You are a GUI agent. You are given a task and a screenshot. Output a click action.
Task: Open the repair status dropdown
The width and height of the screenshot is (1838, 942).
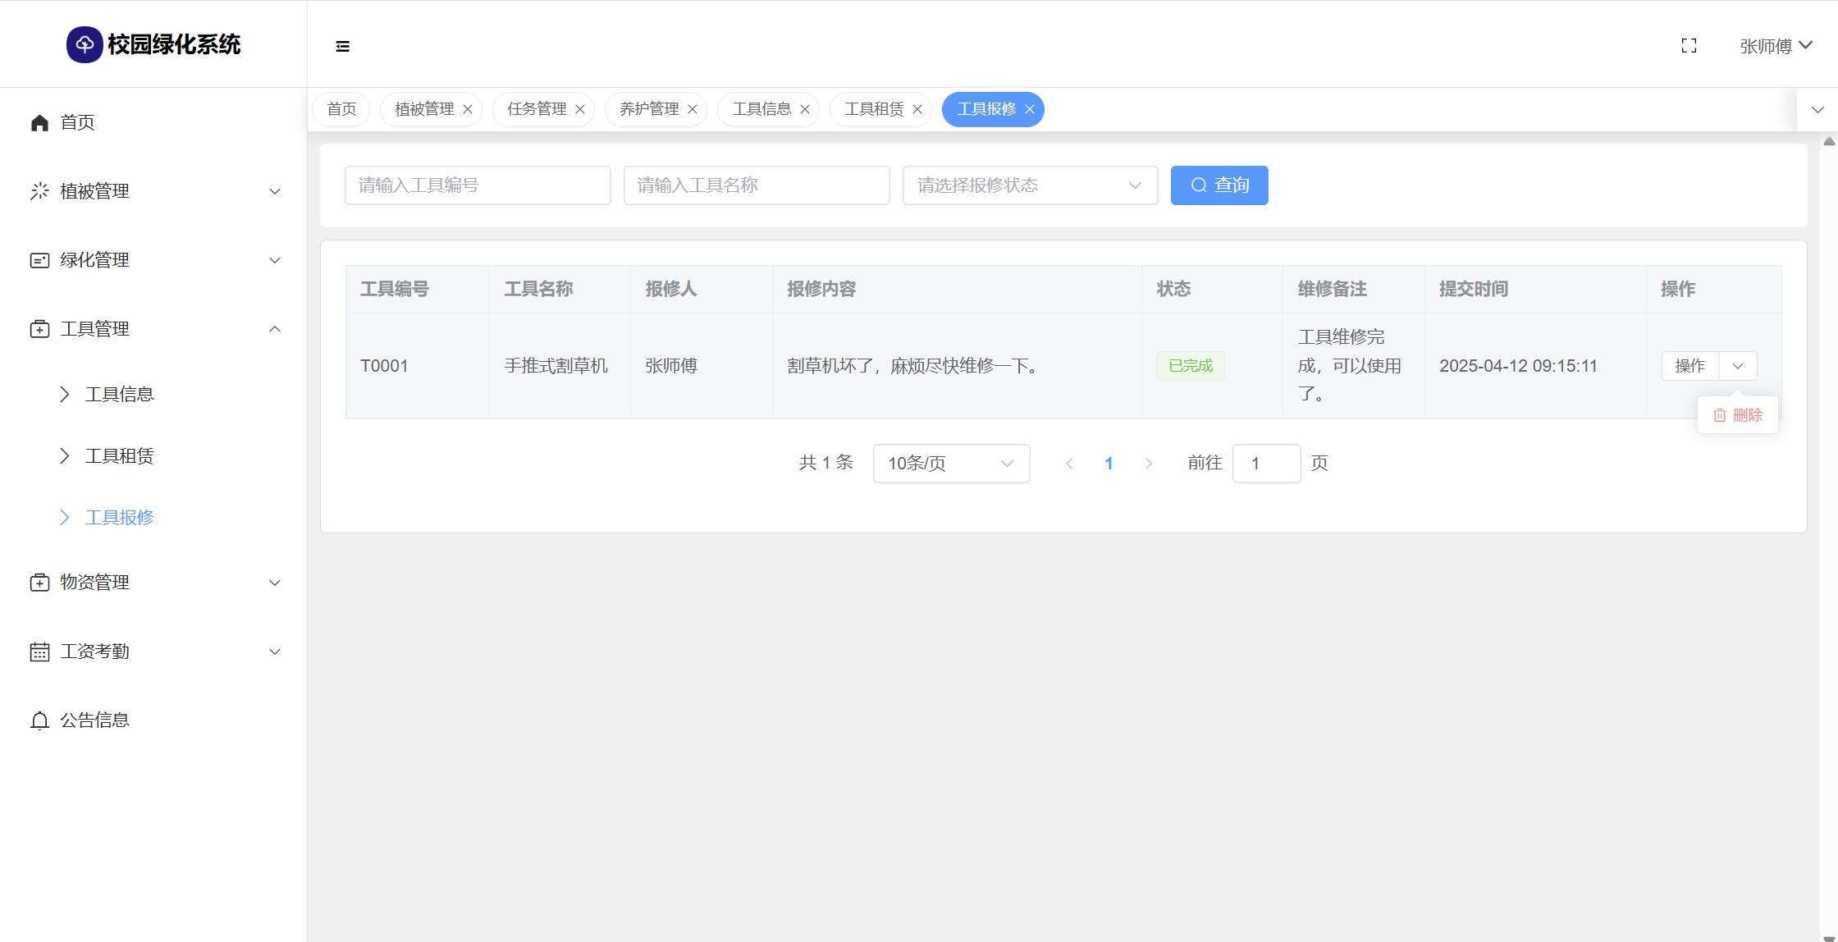[1030, 185]
